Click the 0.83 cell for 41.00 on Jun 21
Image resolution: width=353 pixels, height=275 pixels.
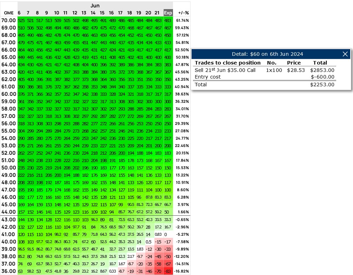click(x=158, y=234)
